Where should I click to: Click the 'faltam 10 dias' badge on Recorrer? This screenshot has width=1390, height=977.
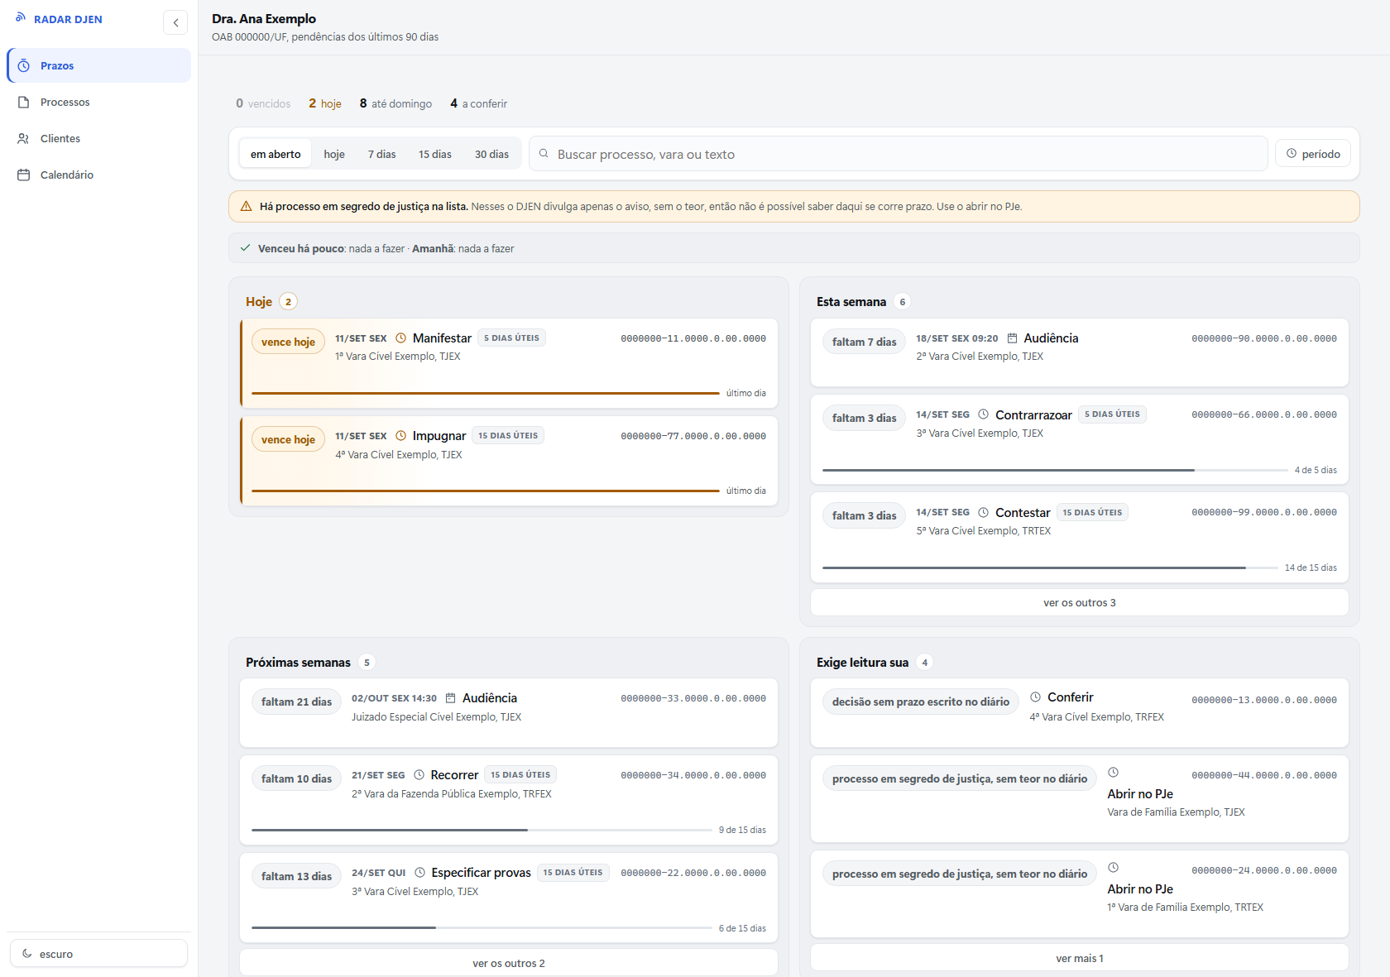coord(296,778)
